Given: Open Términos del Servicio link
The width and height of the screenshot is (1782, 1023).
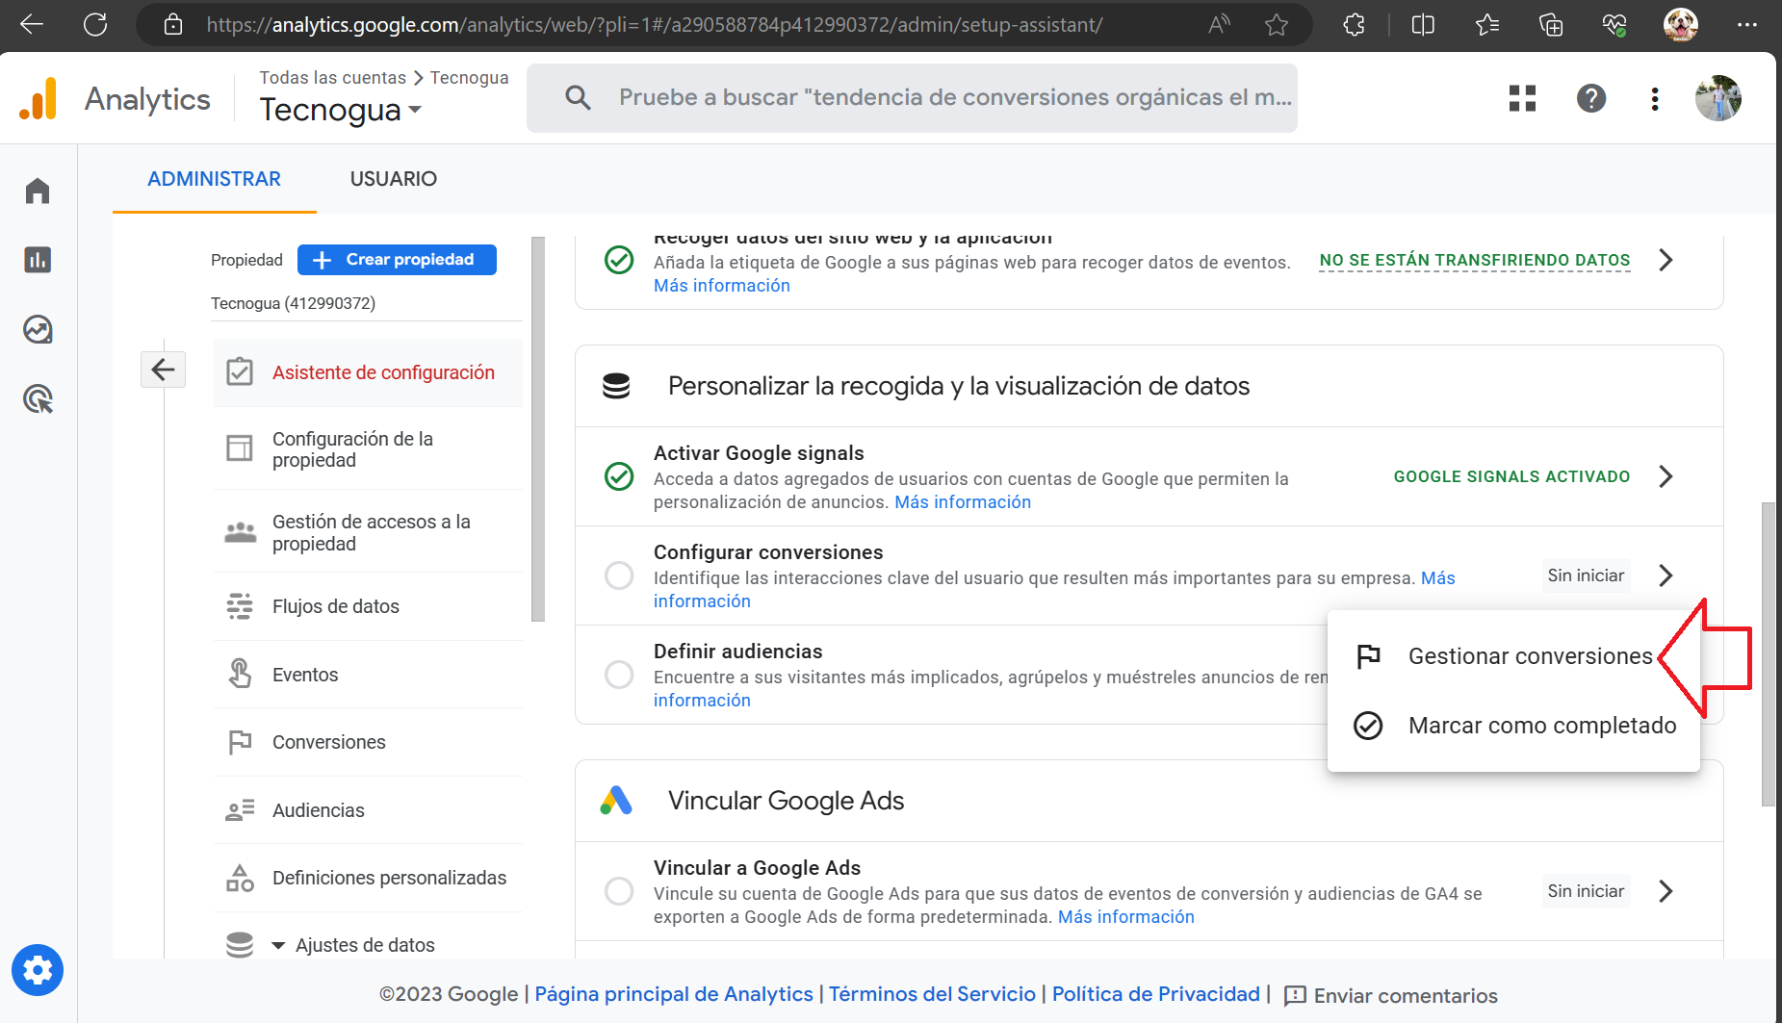Looking at the screenshot, I should [932, 994].
